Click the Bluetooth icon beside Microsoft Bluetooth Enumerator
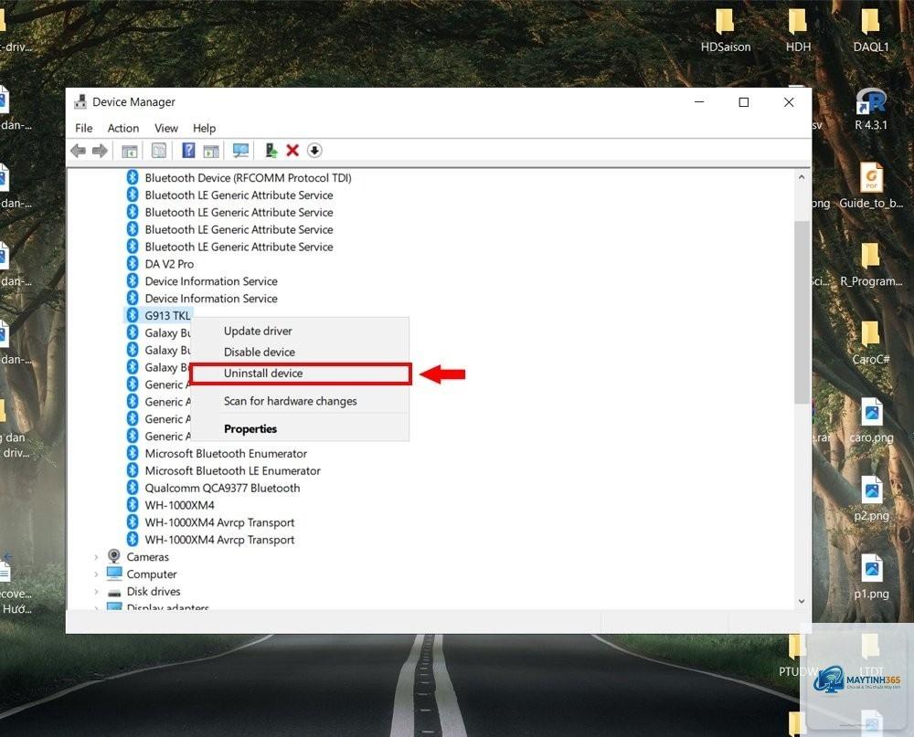 (133, 453)
